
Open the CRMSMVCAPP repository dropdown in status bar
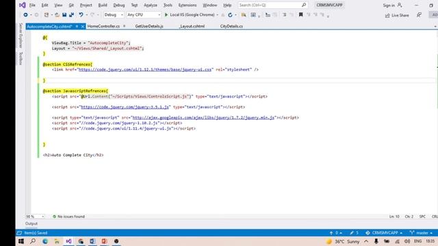pyautogui.click(x=384, y=232)
